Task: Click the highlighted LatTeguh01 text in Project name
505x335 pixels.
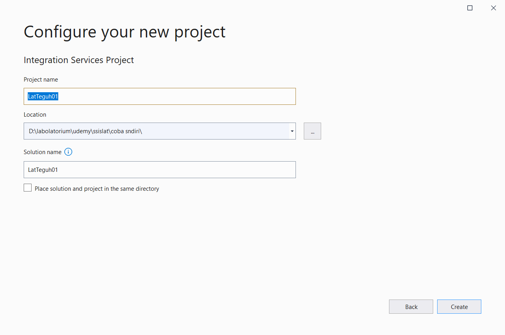Action: pos(43,97)
